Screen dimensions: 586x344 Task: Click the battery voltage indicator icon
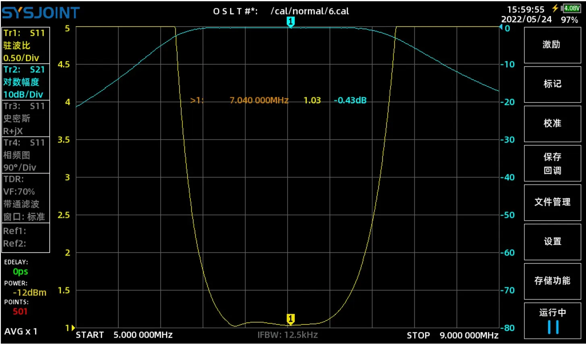click(x=572, y=8)
